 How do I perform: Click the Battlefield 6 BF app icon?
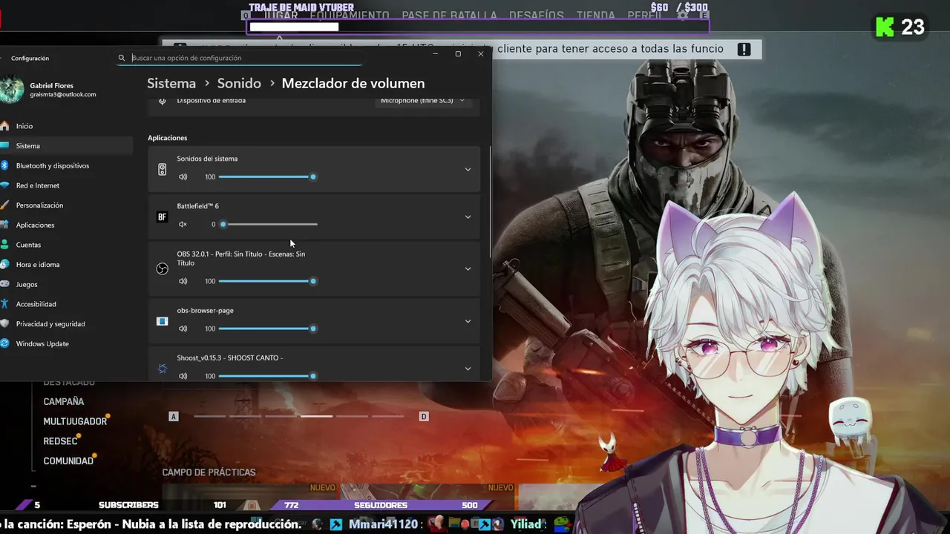[x=163, y=217]
